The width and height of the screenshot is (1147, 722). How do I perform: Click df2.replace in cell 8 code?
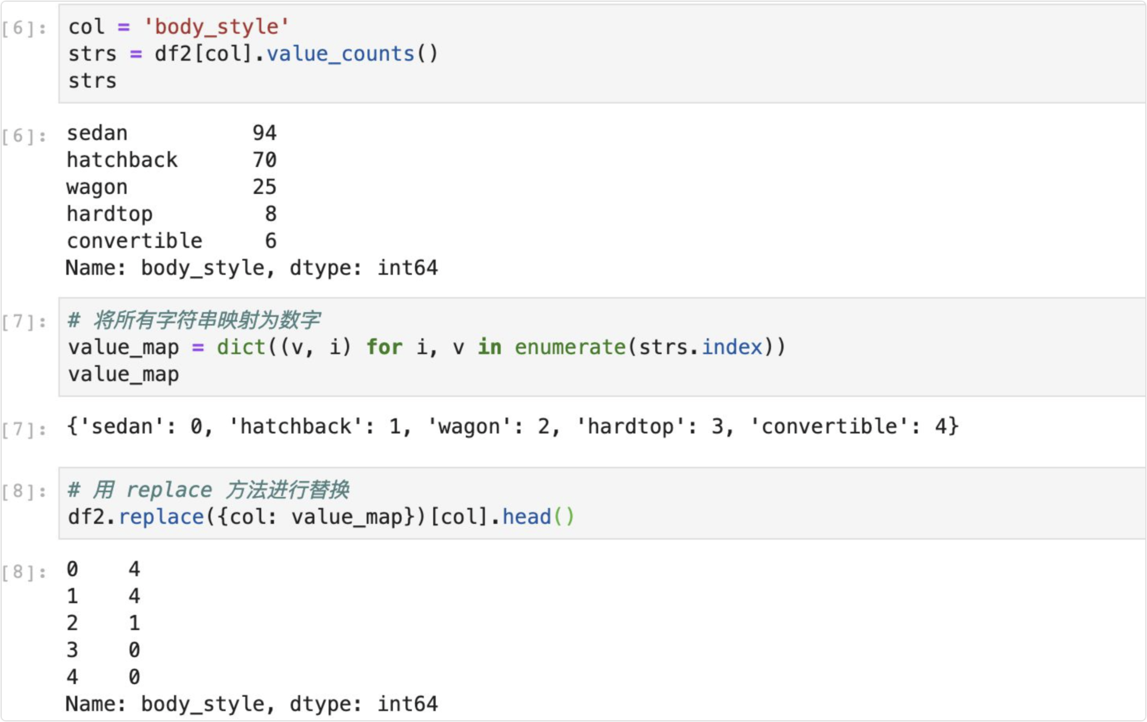136,517
